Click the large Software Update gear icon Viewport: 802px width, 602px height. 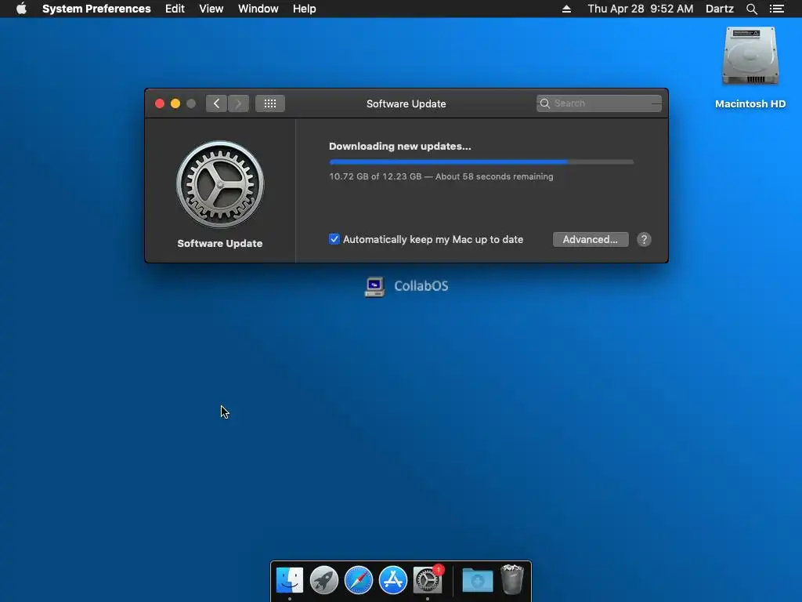[x=220, y=184]
